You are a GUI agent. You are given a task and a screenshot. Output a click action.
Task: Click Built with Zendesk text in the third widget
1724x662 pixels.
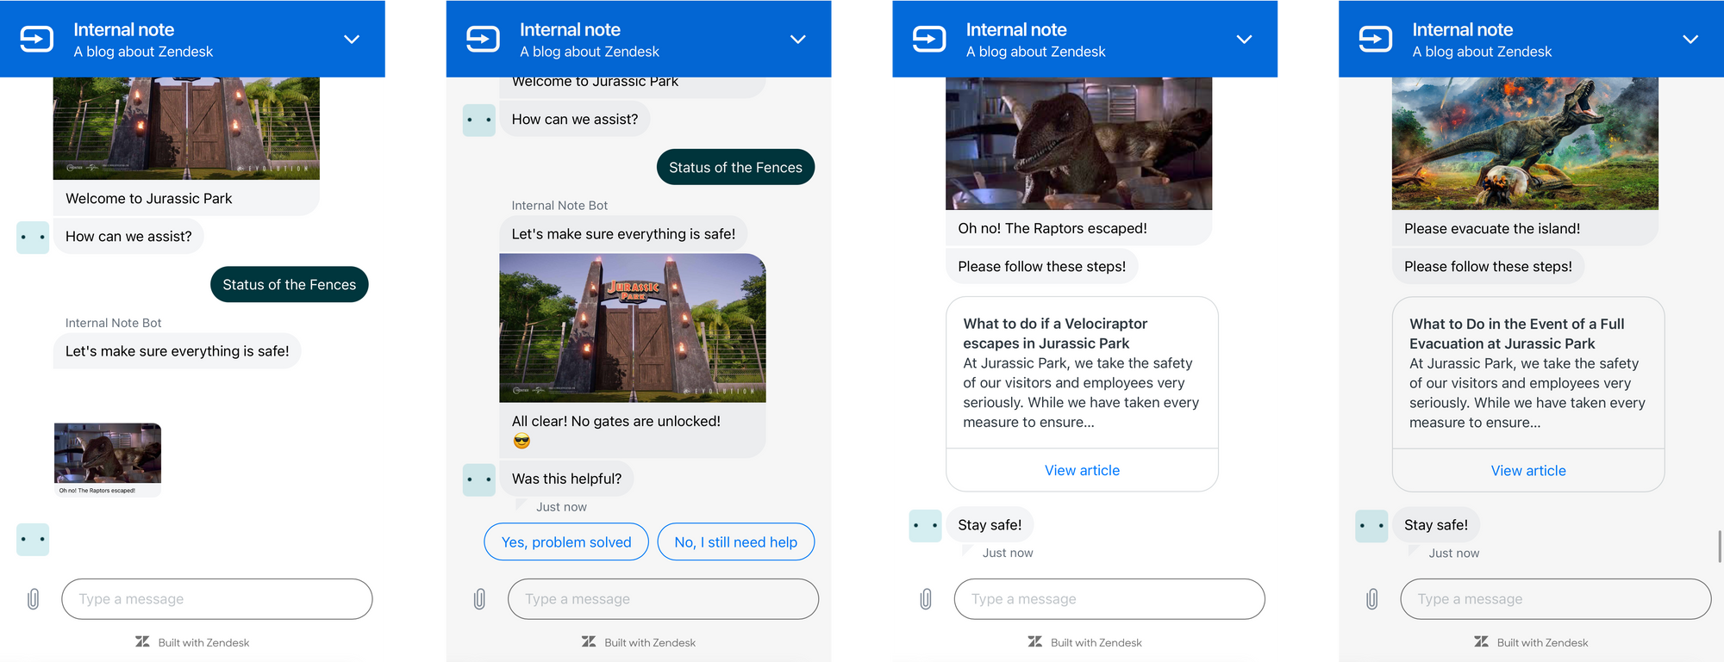[x=1096, y=642]
